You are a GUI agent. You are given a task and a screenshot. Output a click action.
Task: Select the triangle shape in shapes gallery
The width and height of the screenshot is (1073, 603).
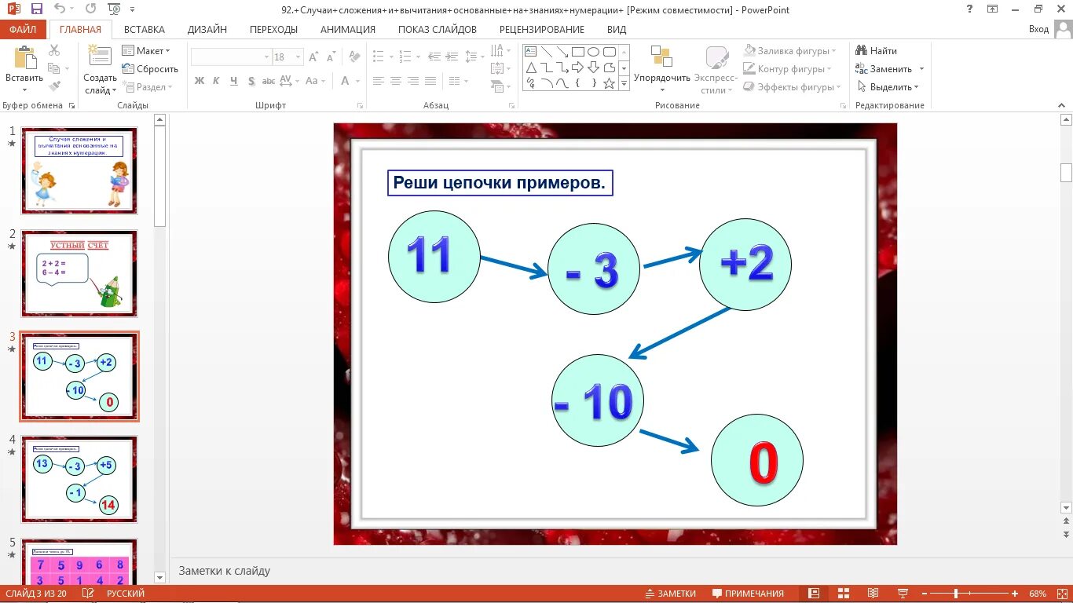coord(530,68)
